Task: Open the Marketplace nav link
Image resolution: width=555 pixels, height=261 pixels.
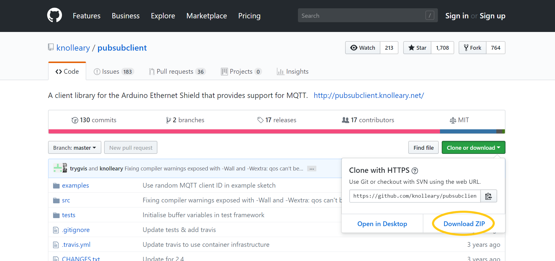Action: click(x=207, y=16)
